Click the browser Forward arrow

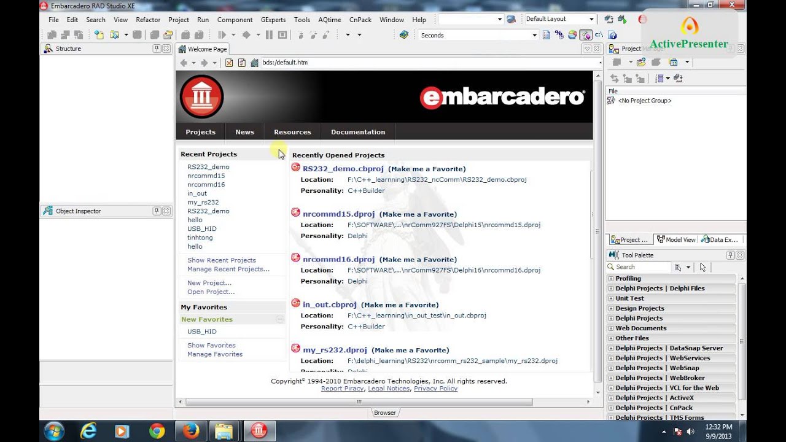point(204,63)
